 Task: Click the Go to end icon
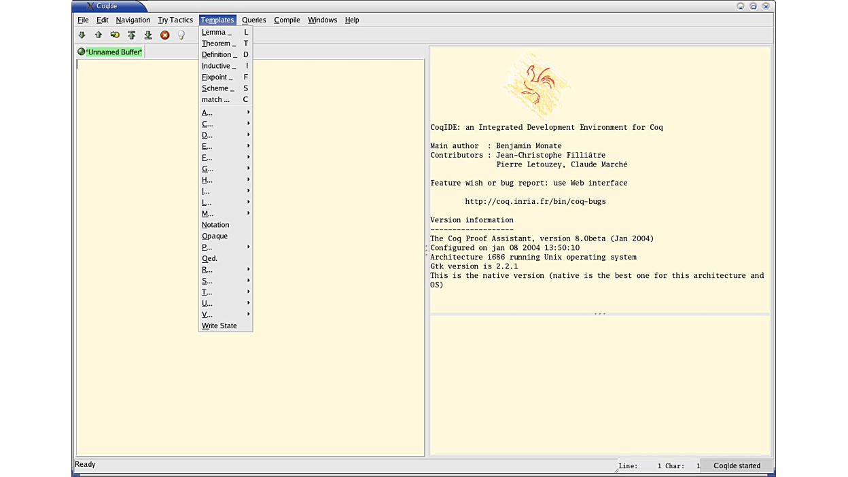148,35
